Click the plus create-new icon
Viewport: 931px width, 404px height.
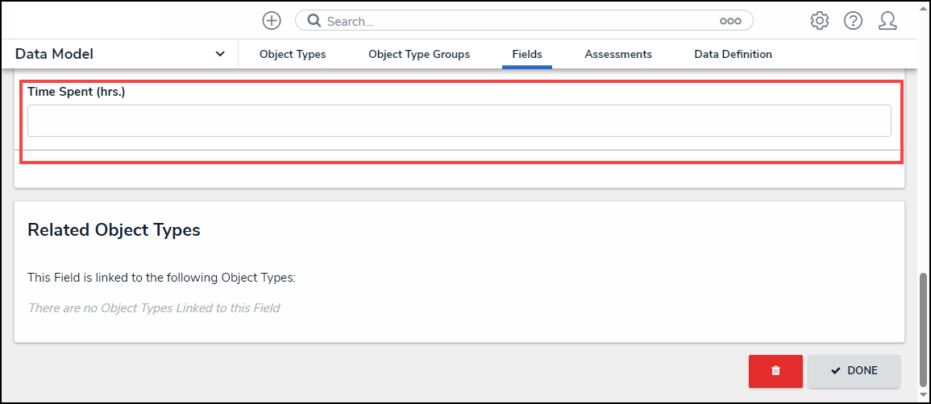point(272,21)
